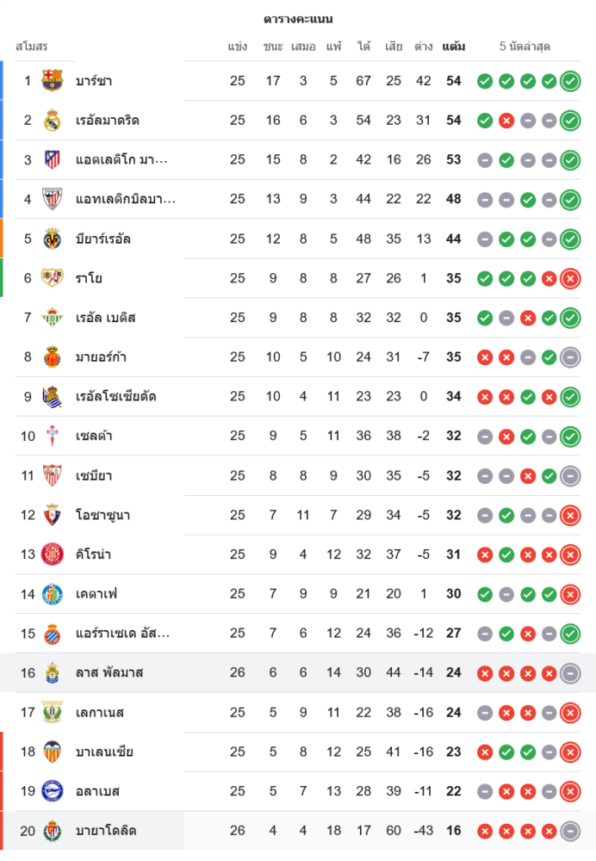The height and width of the screenshot is (861, 596).
Task: Click the Valencia crest icon
Action: click(53, 752)
